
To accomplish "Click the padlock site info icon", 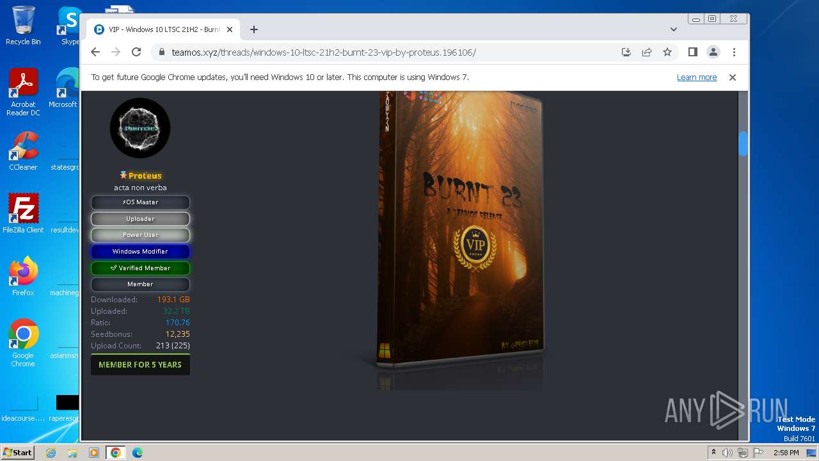I will pos(161,53).
